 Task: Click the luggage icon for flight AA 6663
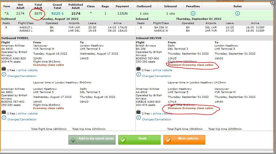coord(4,112)
